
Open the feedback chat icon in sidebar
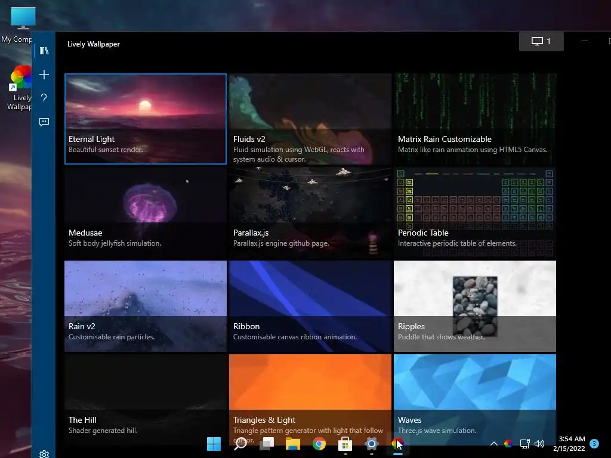(44, 122)
